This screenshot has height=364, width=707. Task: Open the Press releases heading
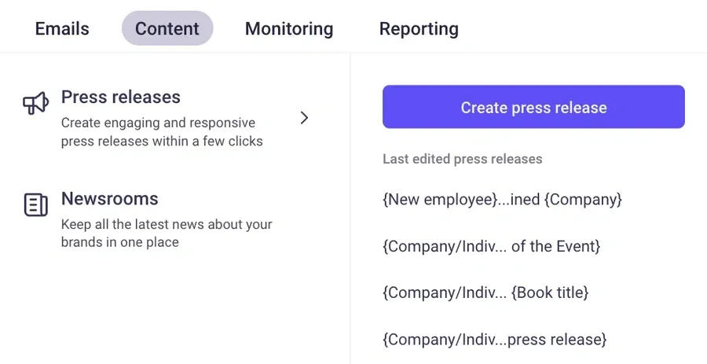121,97
